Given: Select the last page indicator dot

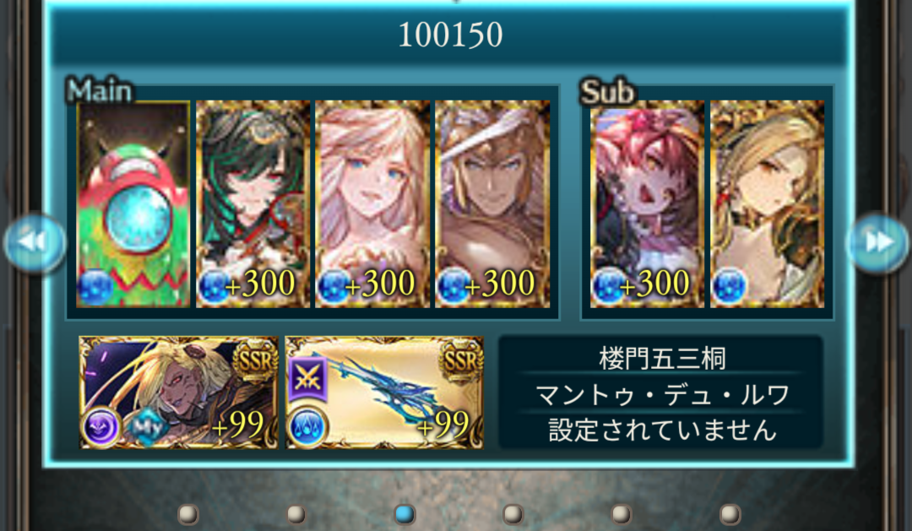Looking at the screenshot, I should coord(730,514).
